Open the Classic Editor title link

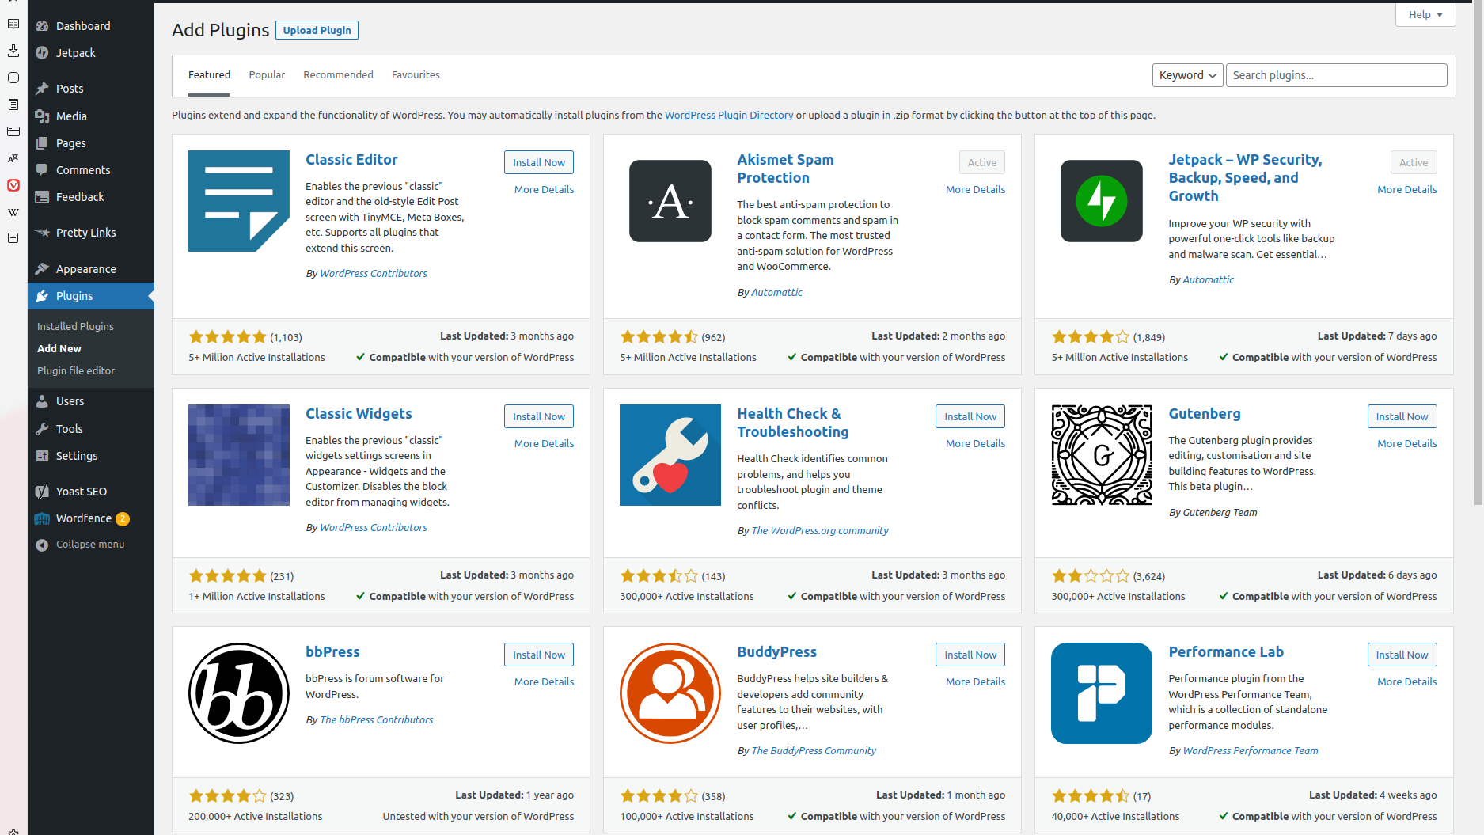pyautogui.click(x=351, y=159)
